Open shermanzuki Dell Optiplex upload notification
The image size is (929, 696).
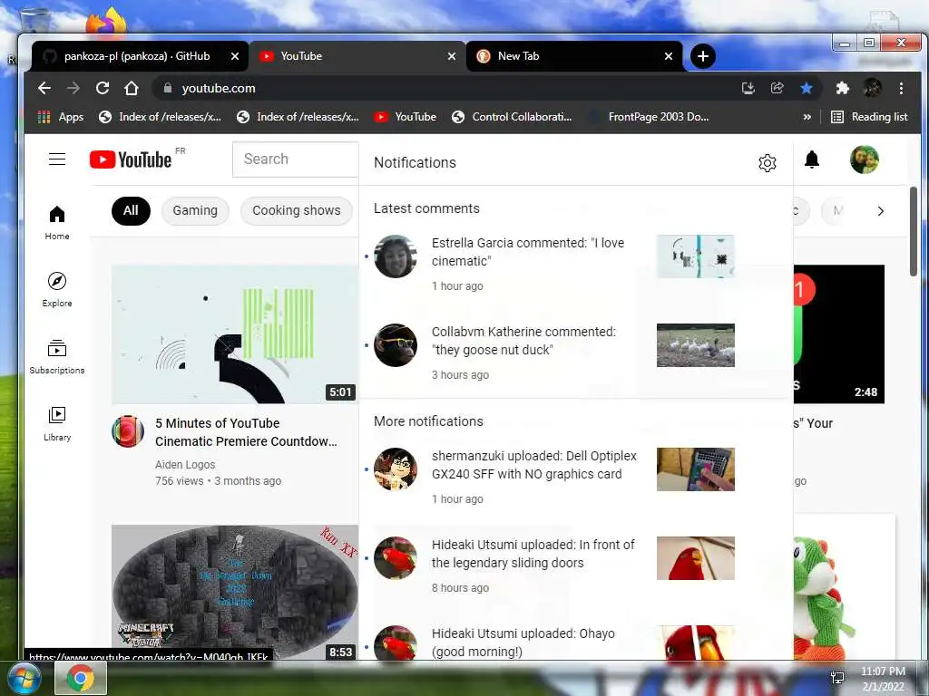click(575, 477)
